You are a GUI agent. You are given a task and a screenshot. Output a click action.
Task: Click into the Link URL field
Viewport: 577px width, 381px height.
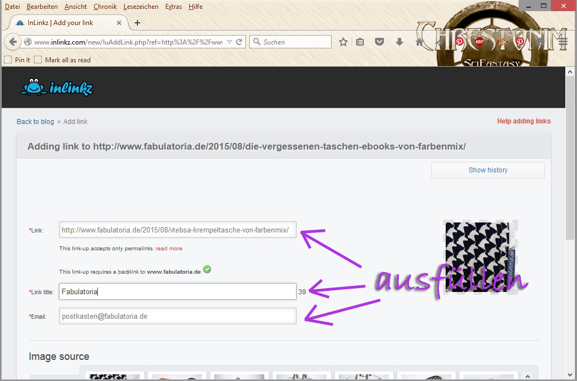pyautogui.click(x=177, y=230)
